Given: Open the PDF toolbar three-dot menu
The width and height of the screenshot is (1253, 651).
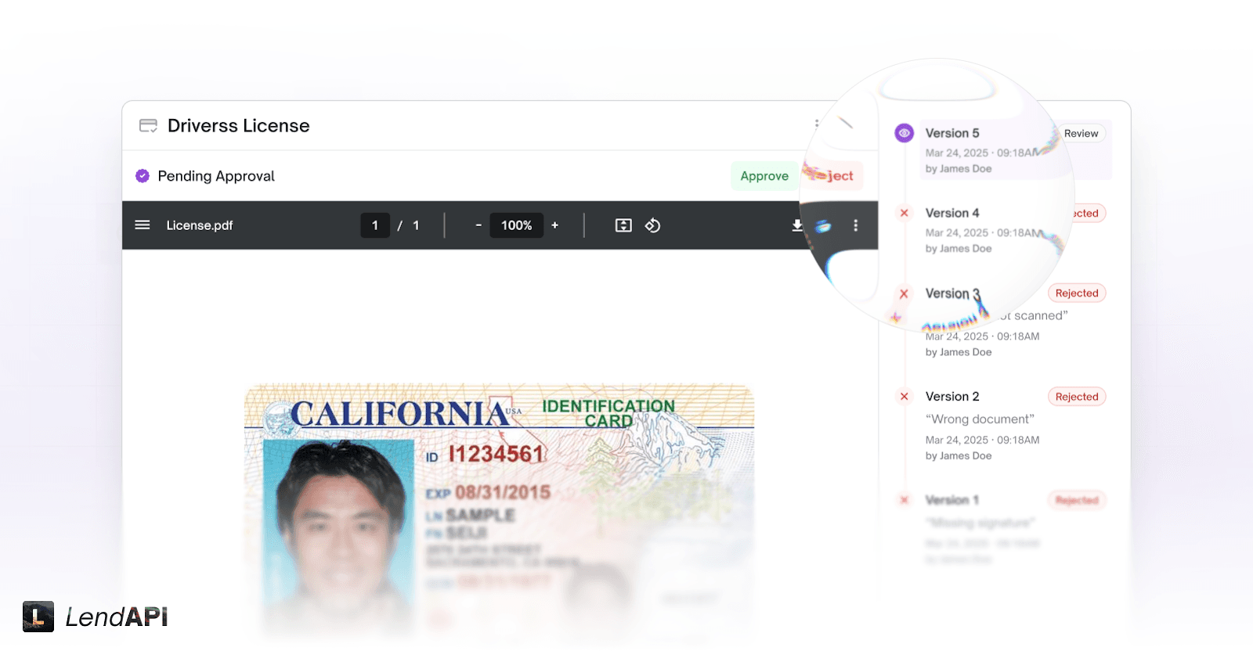Looking at the screenshot, I should [x=855, y=225].
